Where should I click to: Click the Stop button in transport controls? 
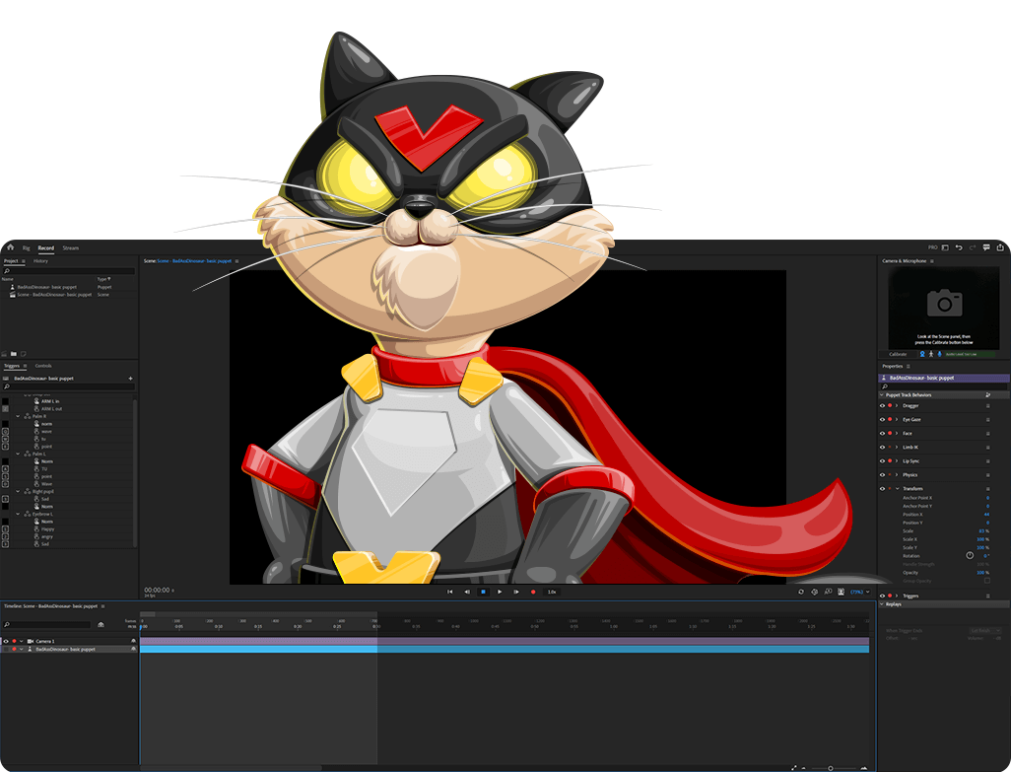[483, 592]
